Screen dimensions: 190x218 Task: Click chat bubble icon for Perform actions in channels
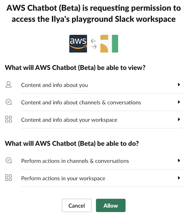[x=9, y=160]
